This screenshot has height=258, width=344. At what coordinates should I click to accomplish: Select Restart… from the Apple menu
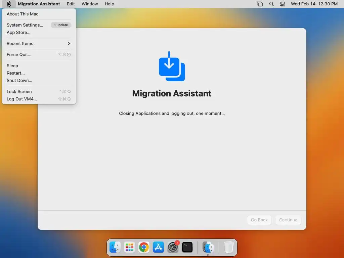(39, 73)
